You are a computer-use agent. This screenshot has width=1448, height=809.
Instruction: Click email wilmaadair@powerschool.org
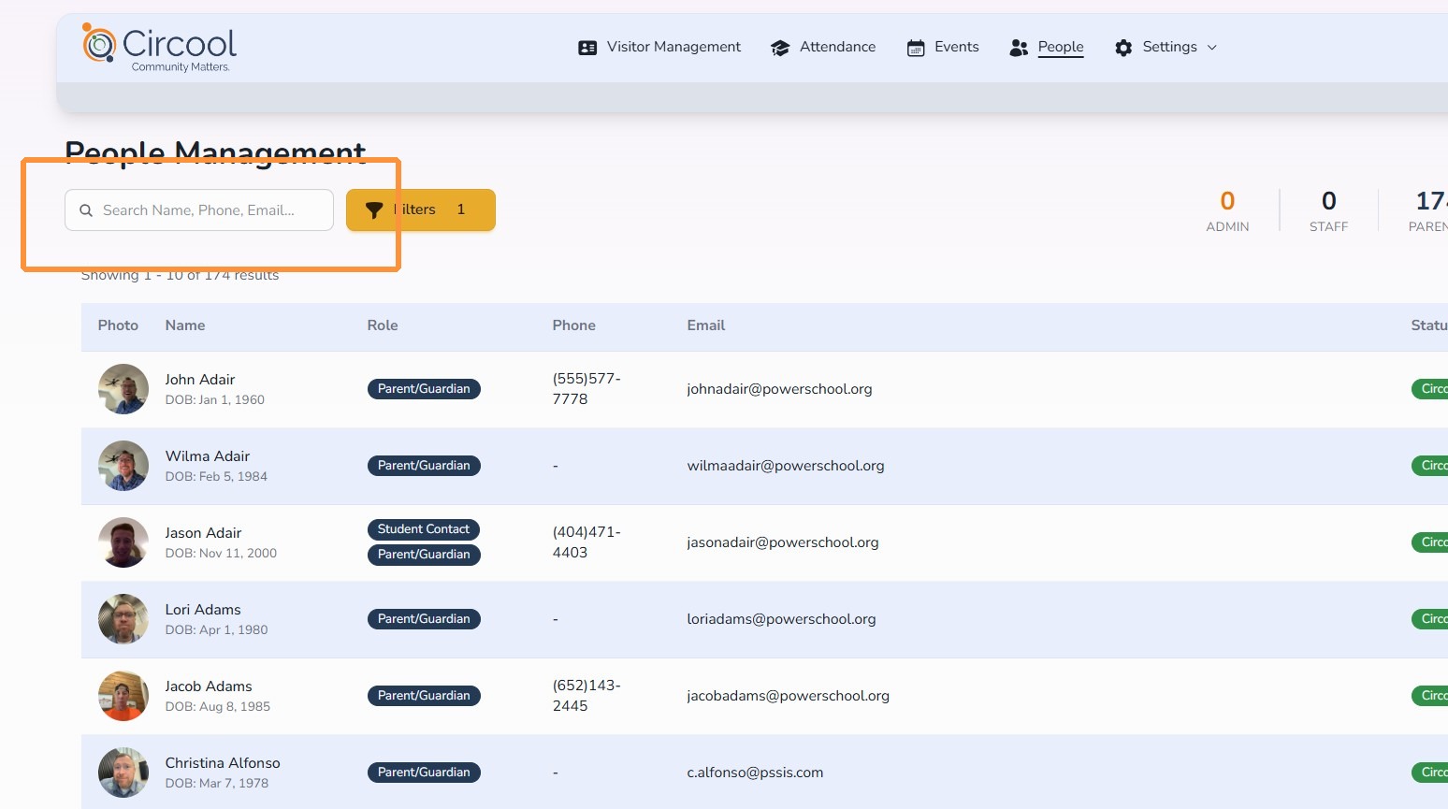click(x=786, y=466)
